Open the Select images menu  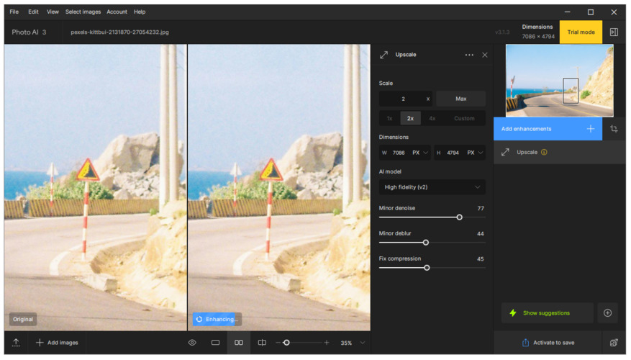[x=83, y=12]
